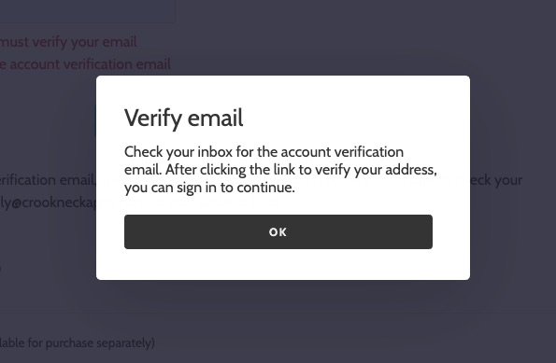Click the dimmed "must verify your email" error text

68,42
